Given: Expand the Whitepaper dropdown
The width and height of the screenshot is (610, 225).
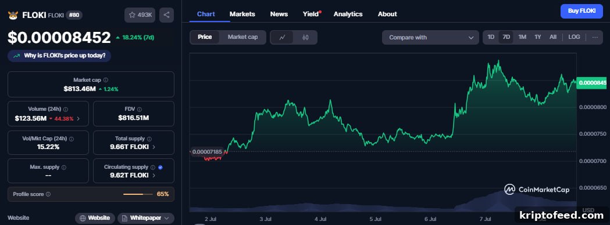Looking at the screenshot, I should tap(166, 218).
